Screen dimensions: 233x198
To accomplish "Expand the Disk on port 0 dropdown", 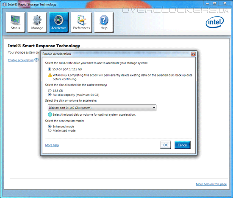I will click(x=102, y=108).
